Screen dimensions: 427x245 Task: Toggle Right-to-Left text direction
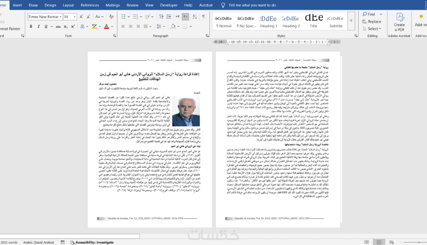coord(185,17)
